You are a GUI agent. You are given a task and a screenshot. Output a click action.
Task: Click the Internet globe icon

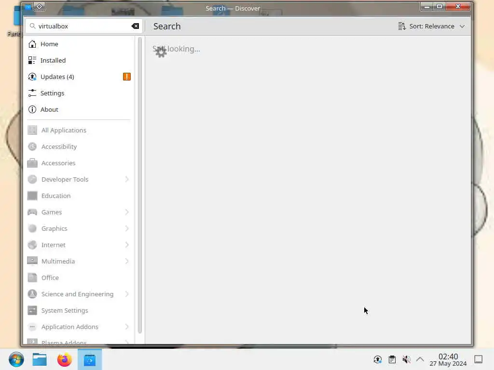32,245
